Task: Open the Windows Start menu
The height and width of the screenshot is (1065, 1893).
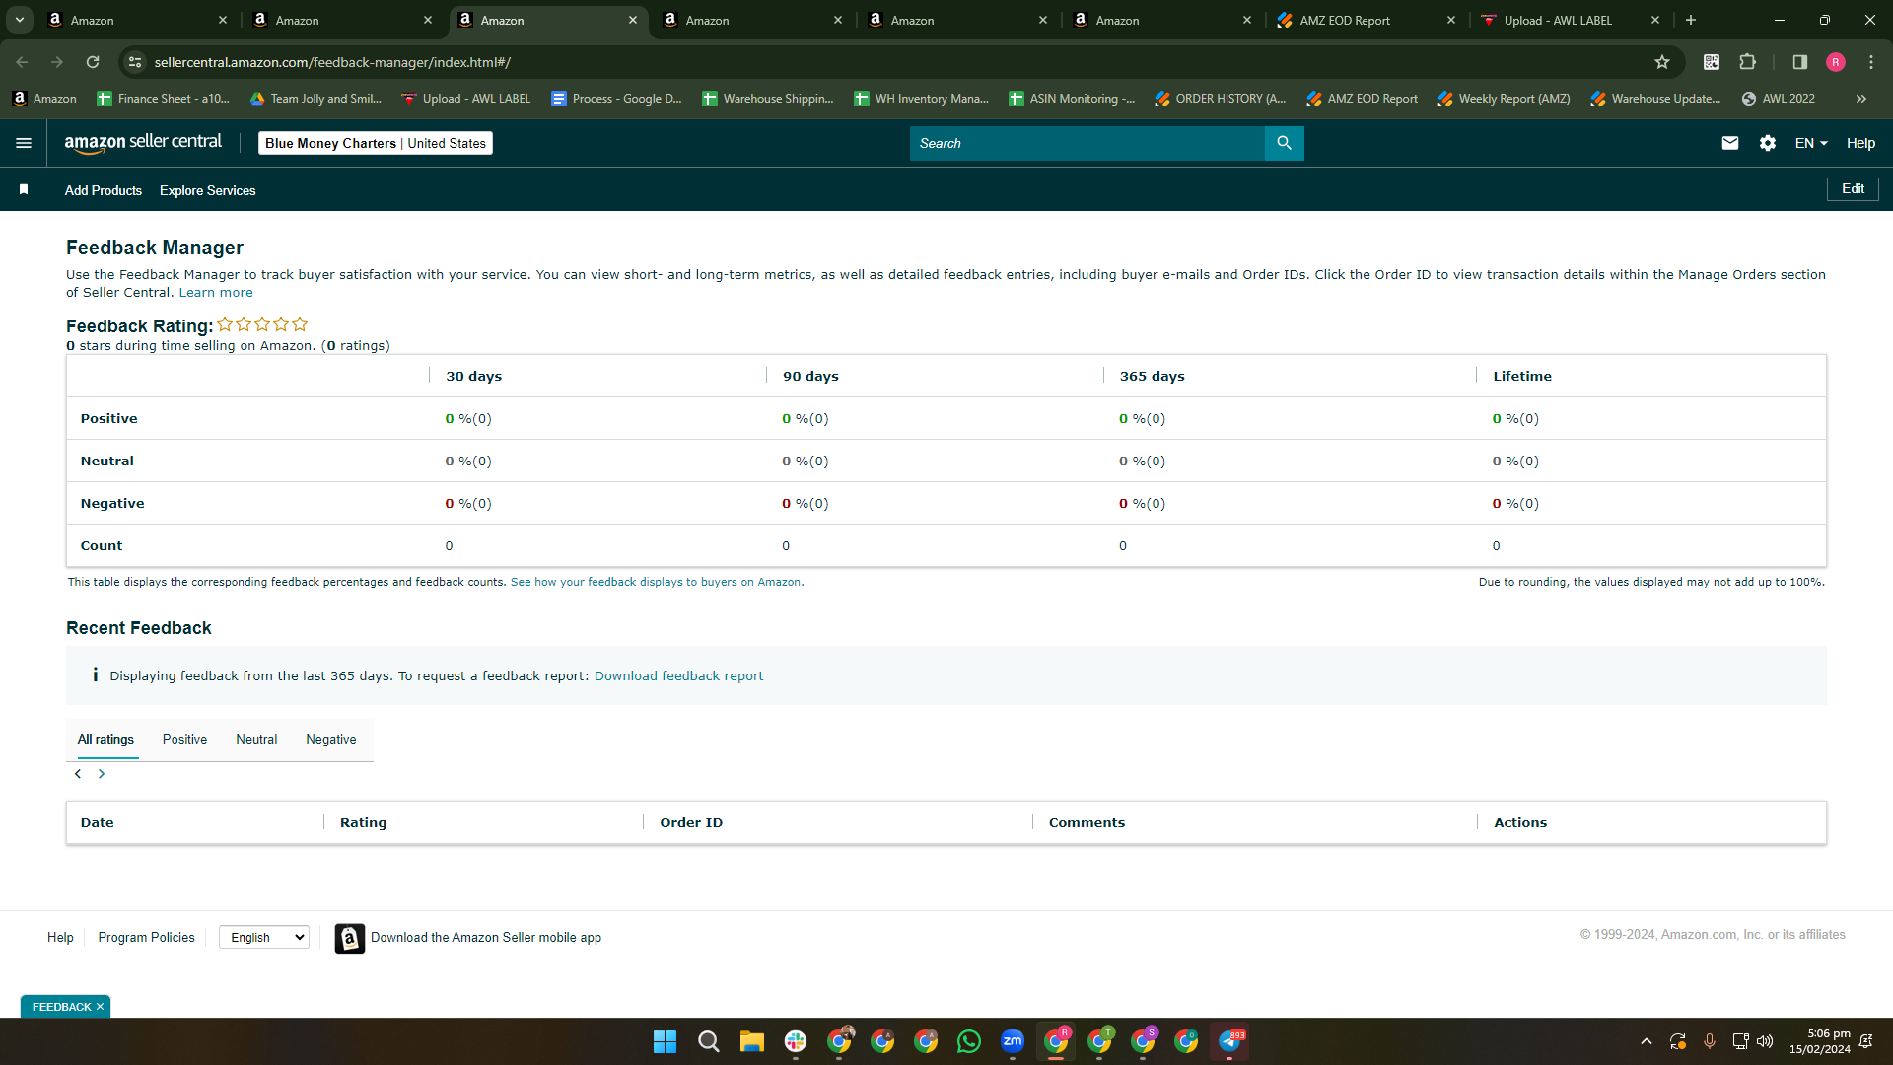Action: coord(666,1041)
